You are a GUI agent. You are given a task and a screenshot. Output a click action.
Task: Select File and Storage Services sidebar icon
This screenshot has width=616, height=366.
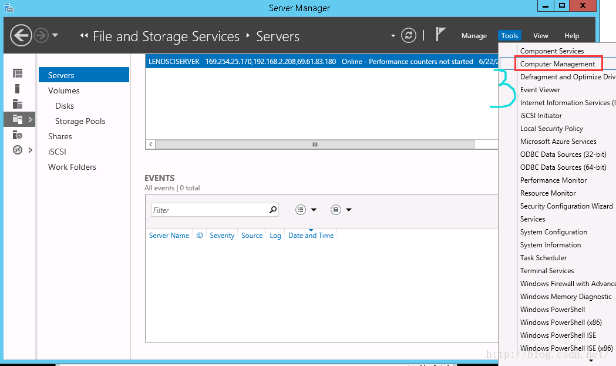[x=18, y=119]
